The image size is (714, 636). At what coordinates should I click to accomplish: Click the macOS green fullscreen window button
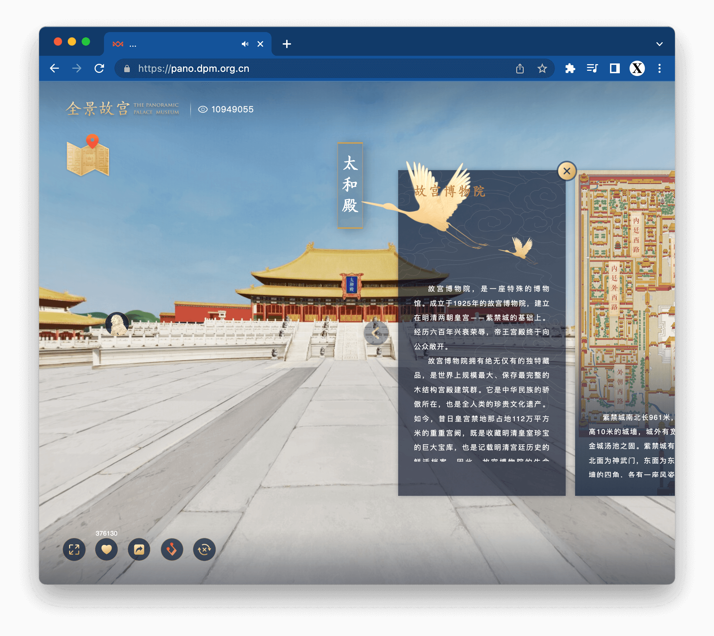pos(86,41)
